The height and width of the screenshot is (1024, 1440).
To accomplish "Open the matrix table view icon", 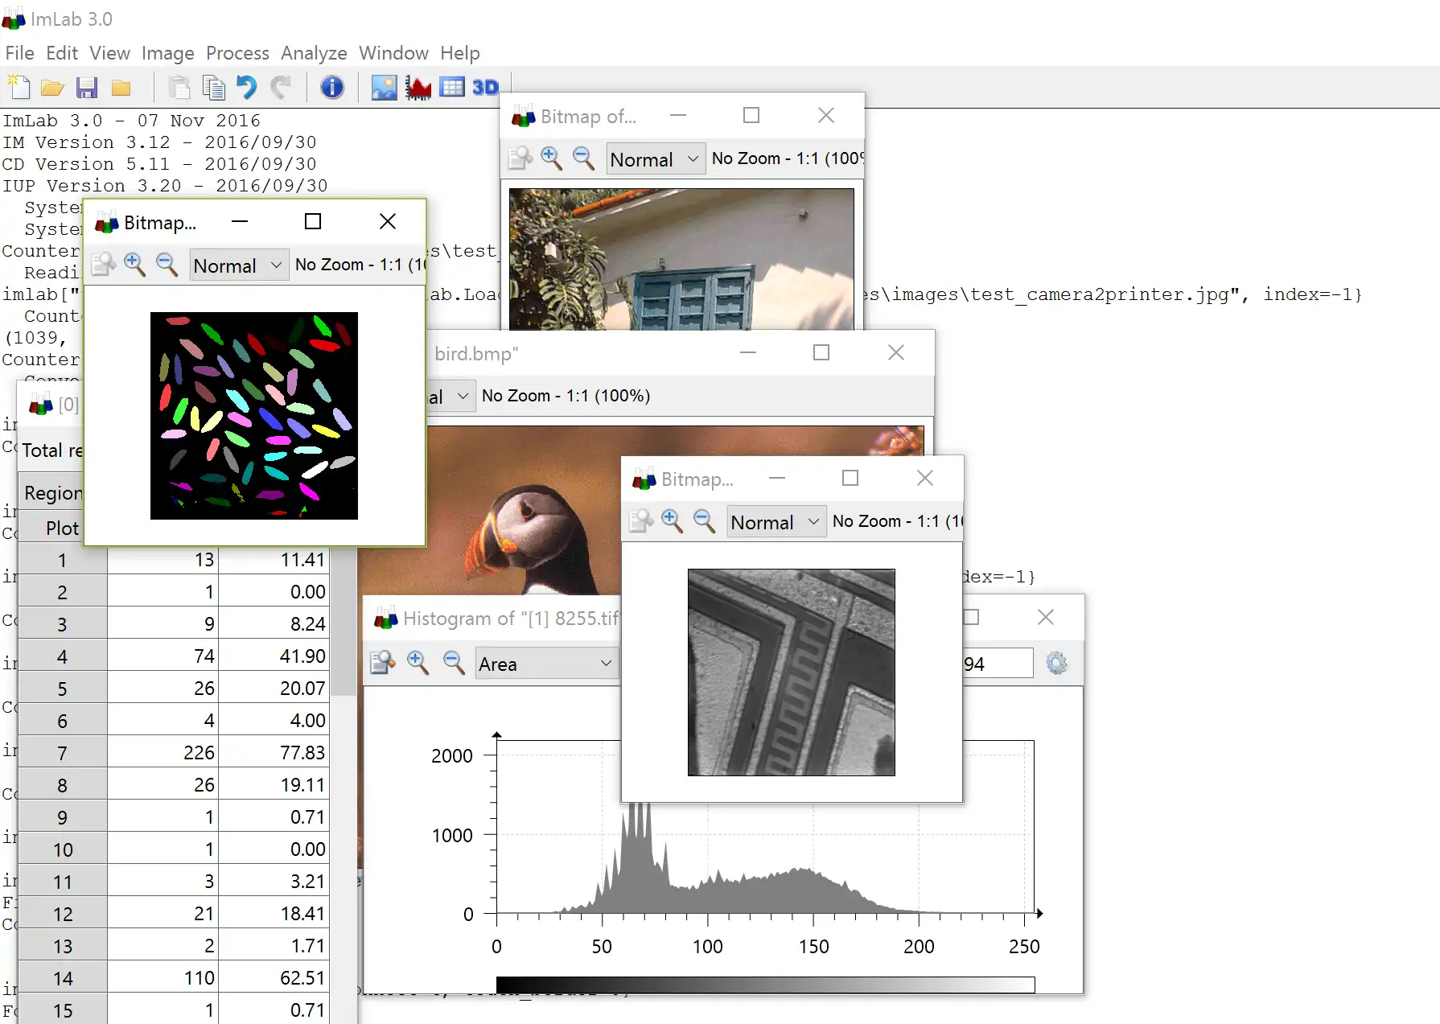I will (x=451, y=87).
